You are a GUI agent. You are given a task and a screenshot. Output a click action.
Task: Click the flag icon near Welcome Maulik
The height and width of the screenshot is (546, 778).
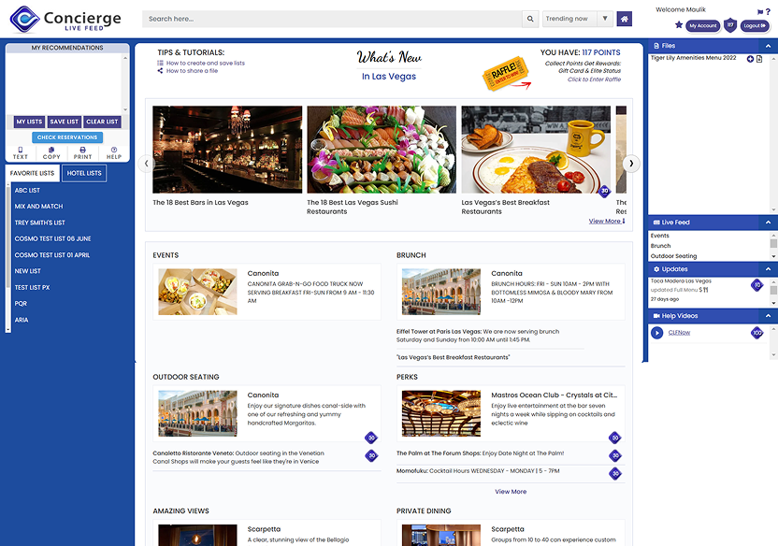[x=760, y=12]
